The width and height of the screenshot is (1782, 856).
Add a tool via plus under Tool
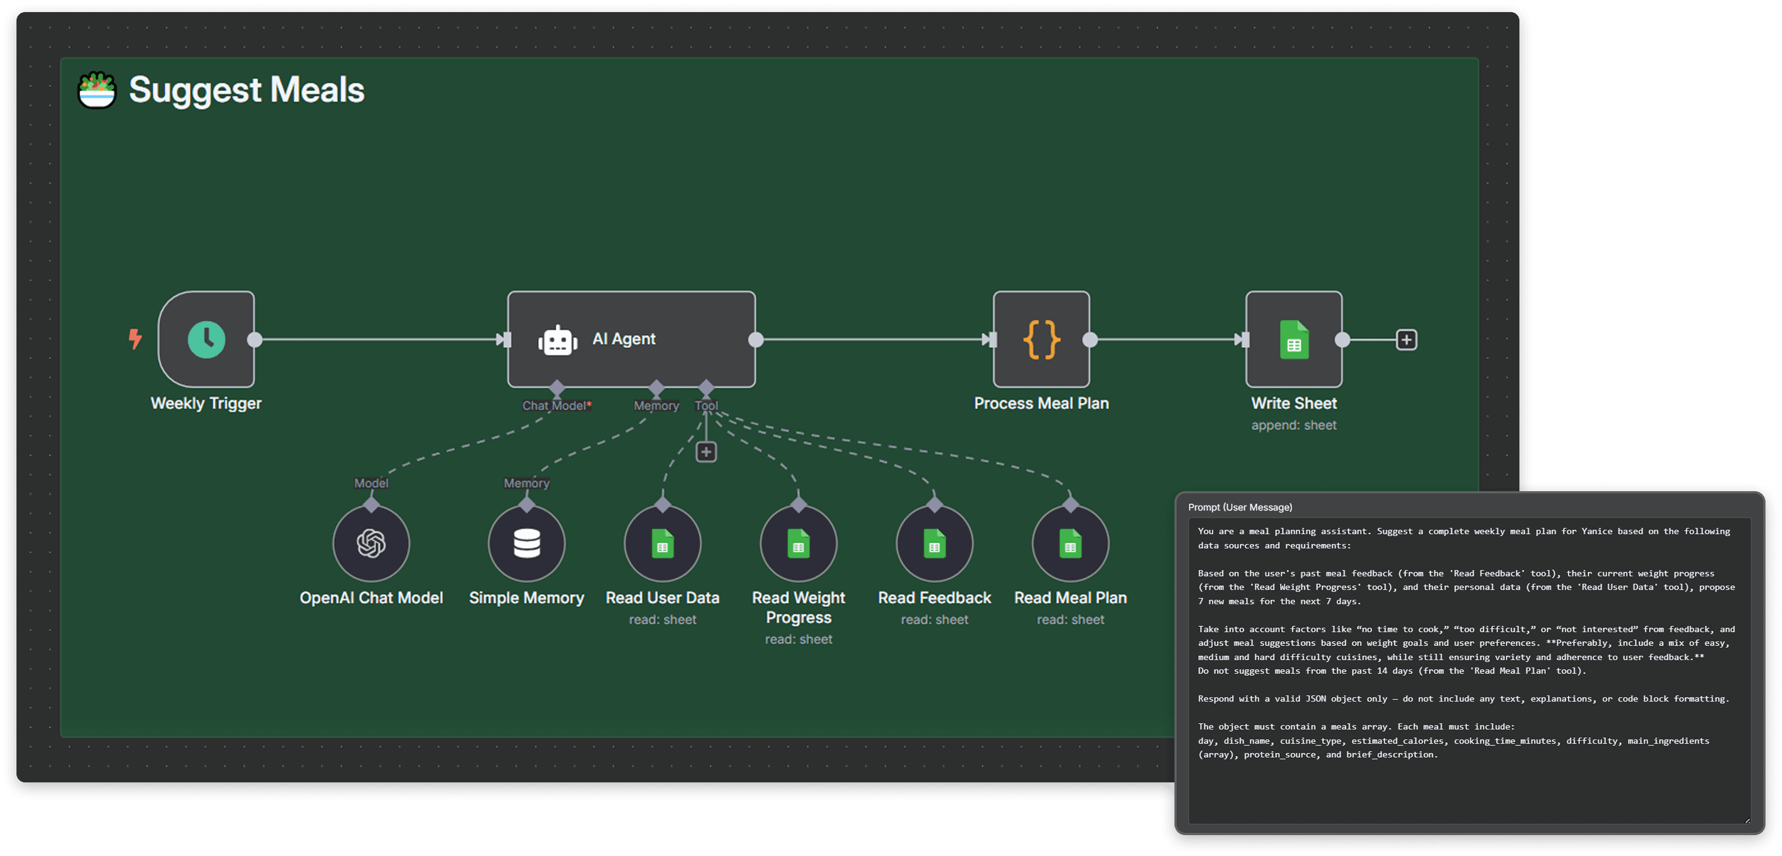click(x=706, y=452)
